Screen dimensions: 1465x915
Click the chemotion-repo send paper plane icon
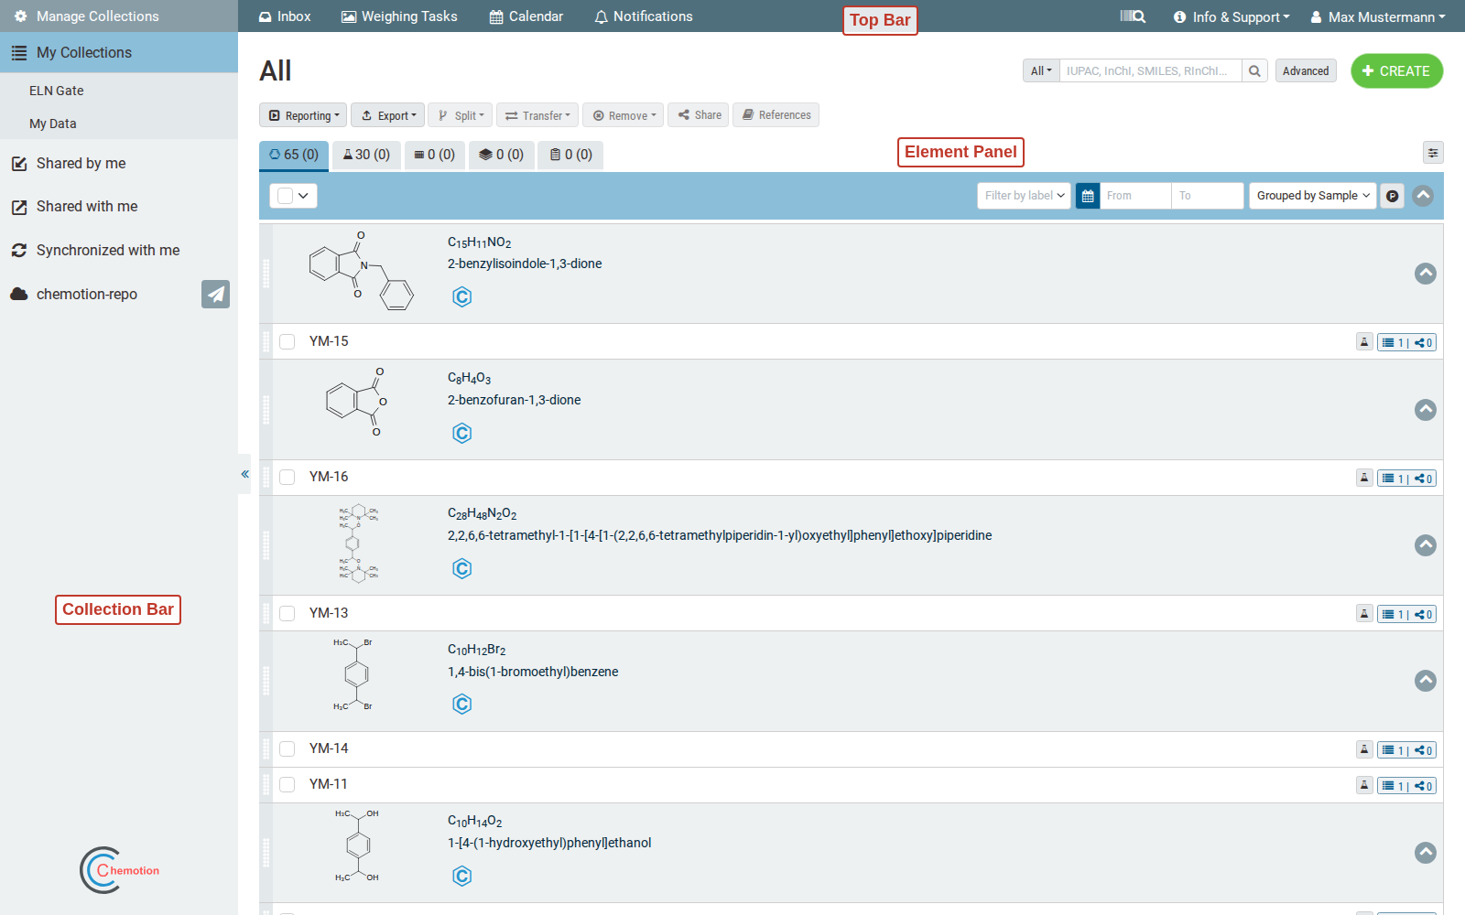point(215,294)
